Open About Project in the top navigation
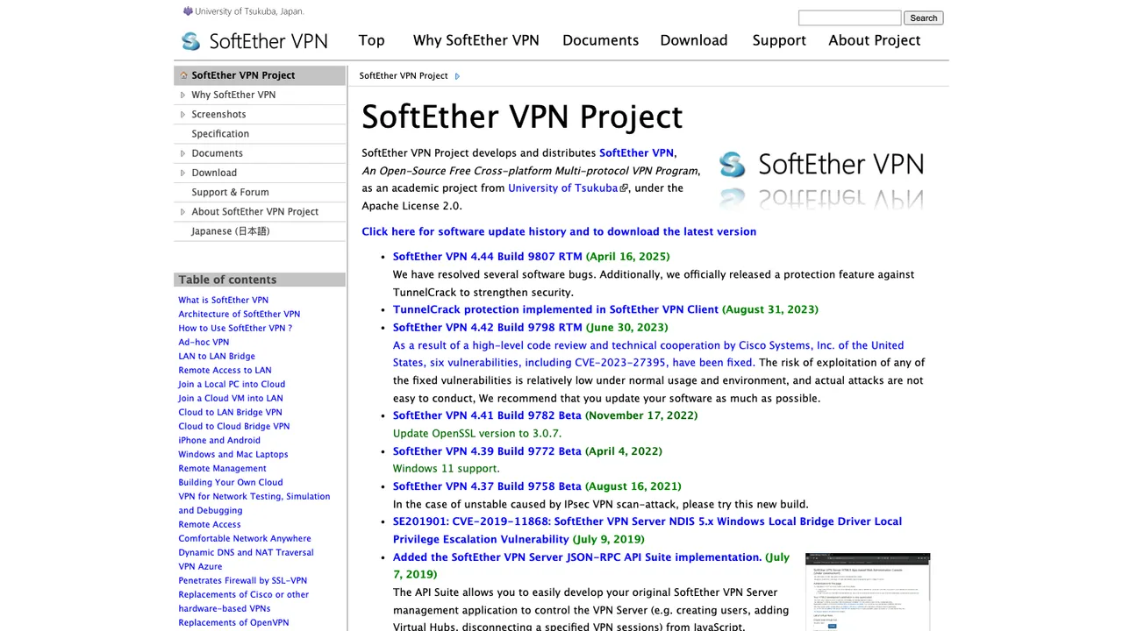The image size is (1123, 631). 875,40
